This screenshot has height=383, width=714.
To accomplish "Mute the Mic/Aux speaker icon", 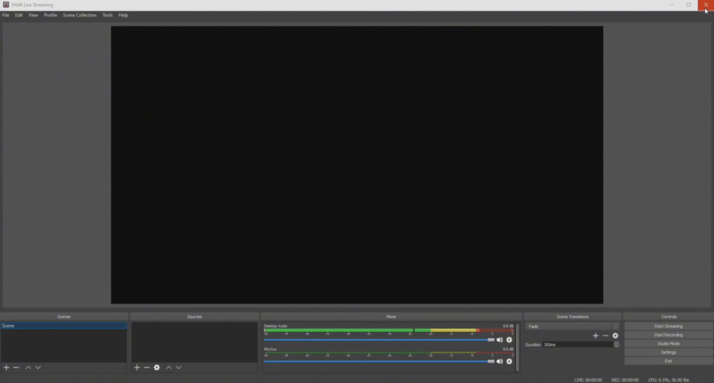I will tap(499, 361).
